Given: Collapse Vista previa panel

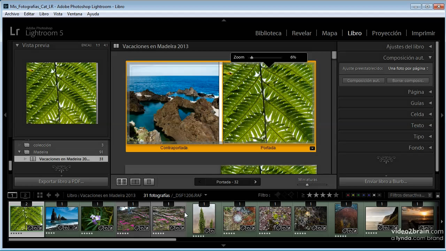Looking at the screenshot, I should coord(17,45).
